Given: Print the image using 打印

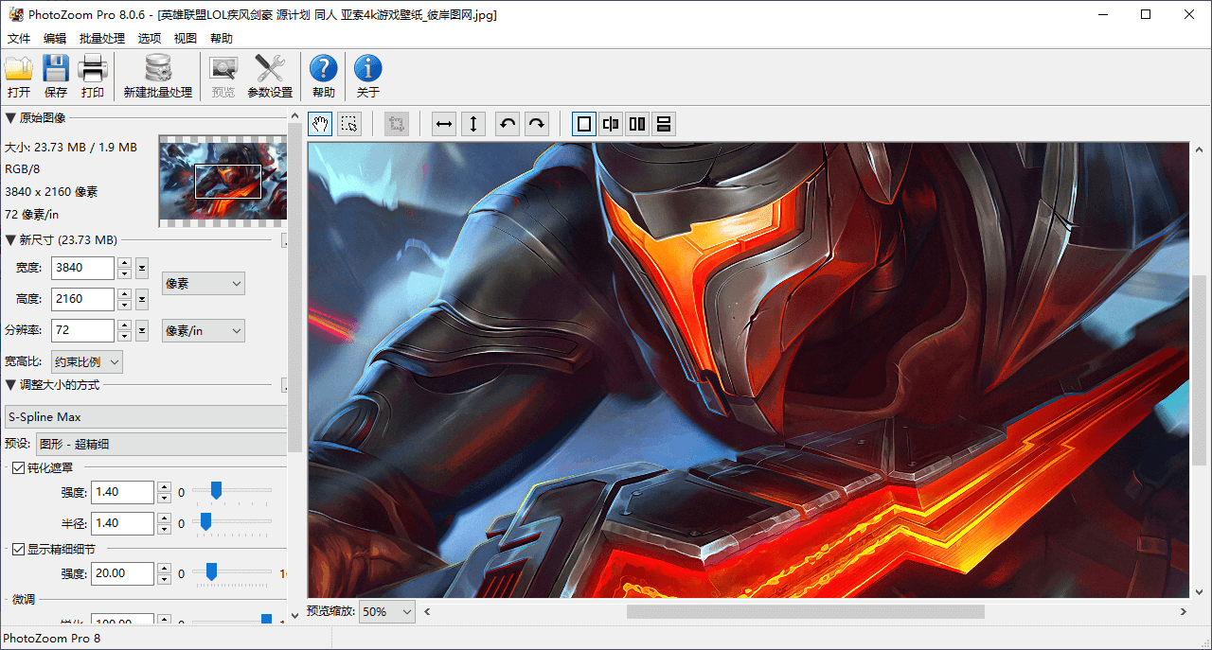Looking at the screenshot, I should tap(93, 77).
